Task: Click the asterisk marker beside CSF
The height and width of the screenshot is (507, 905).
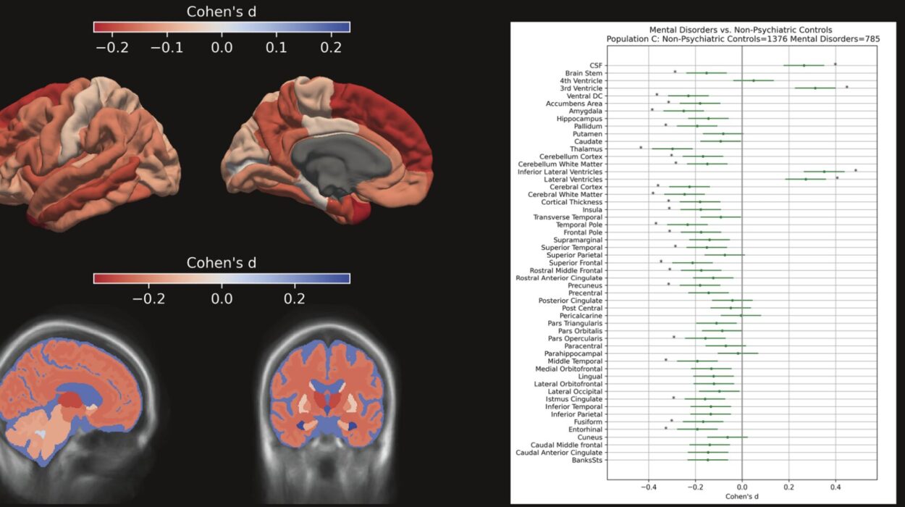Action: coord(835,64)
